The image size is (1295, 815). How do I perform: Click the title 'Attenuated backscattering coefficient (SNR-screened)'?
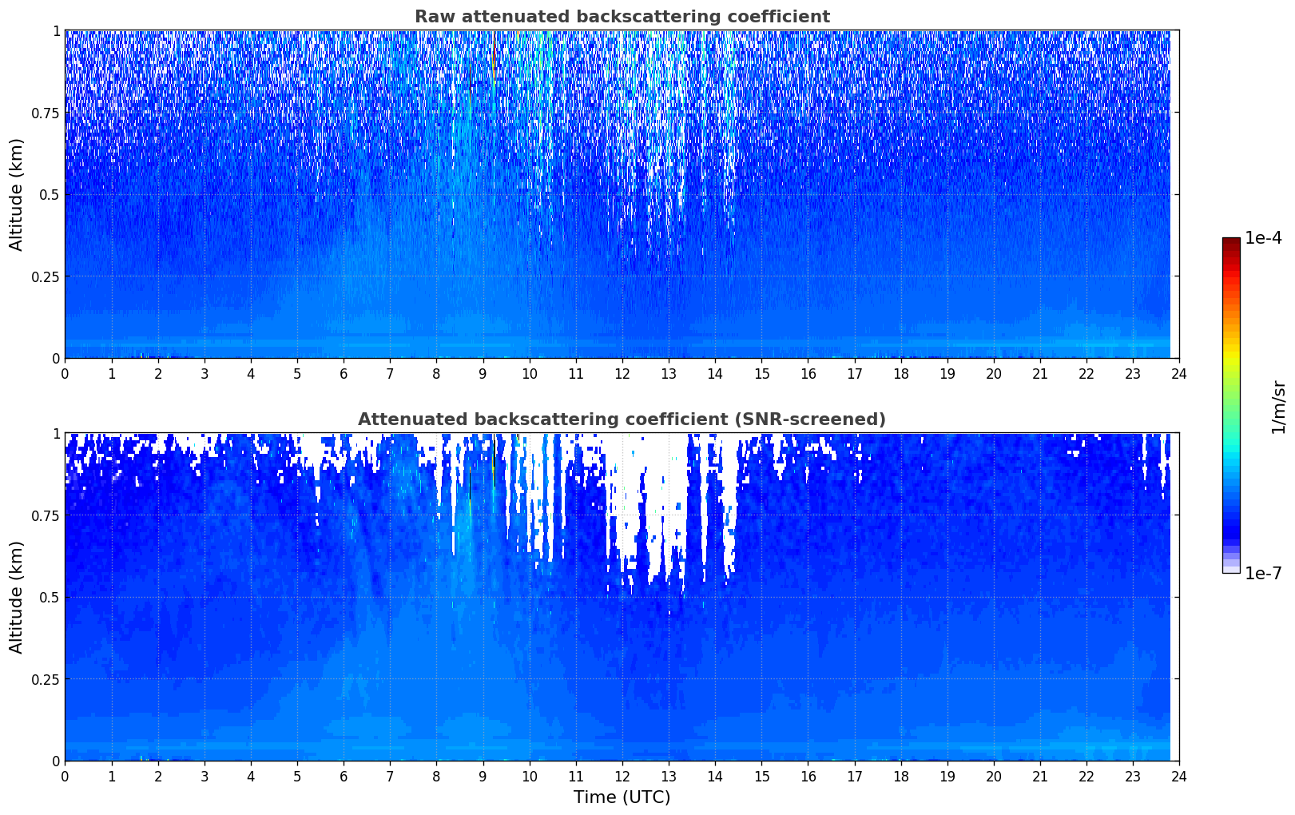[x=622, y=419]
